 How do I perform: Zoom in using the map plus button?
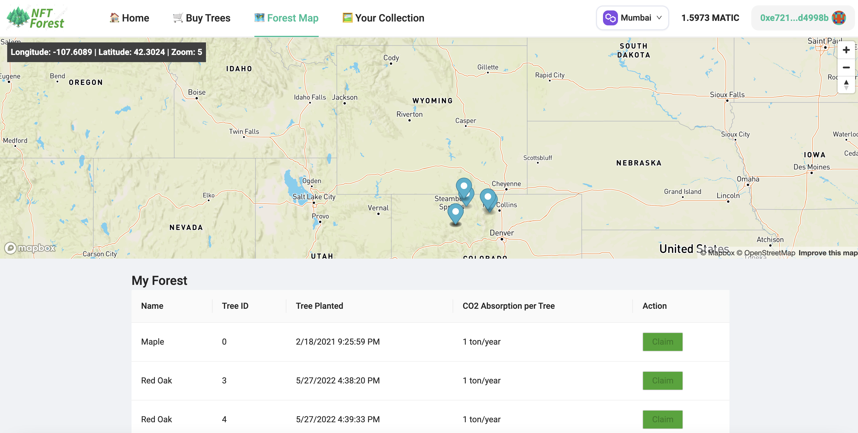pos(846,50)
